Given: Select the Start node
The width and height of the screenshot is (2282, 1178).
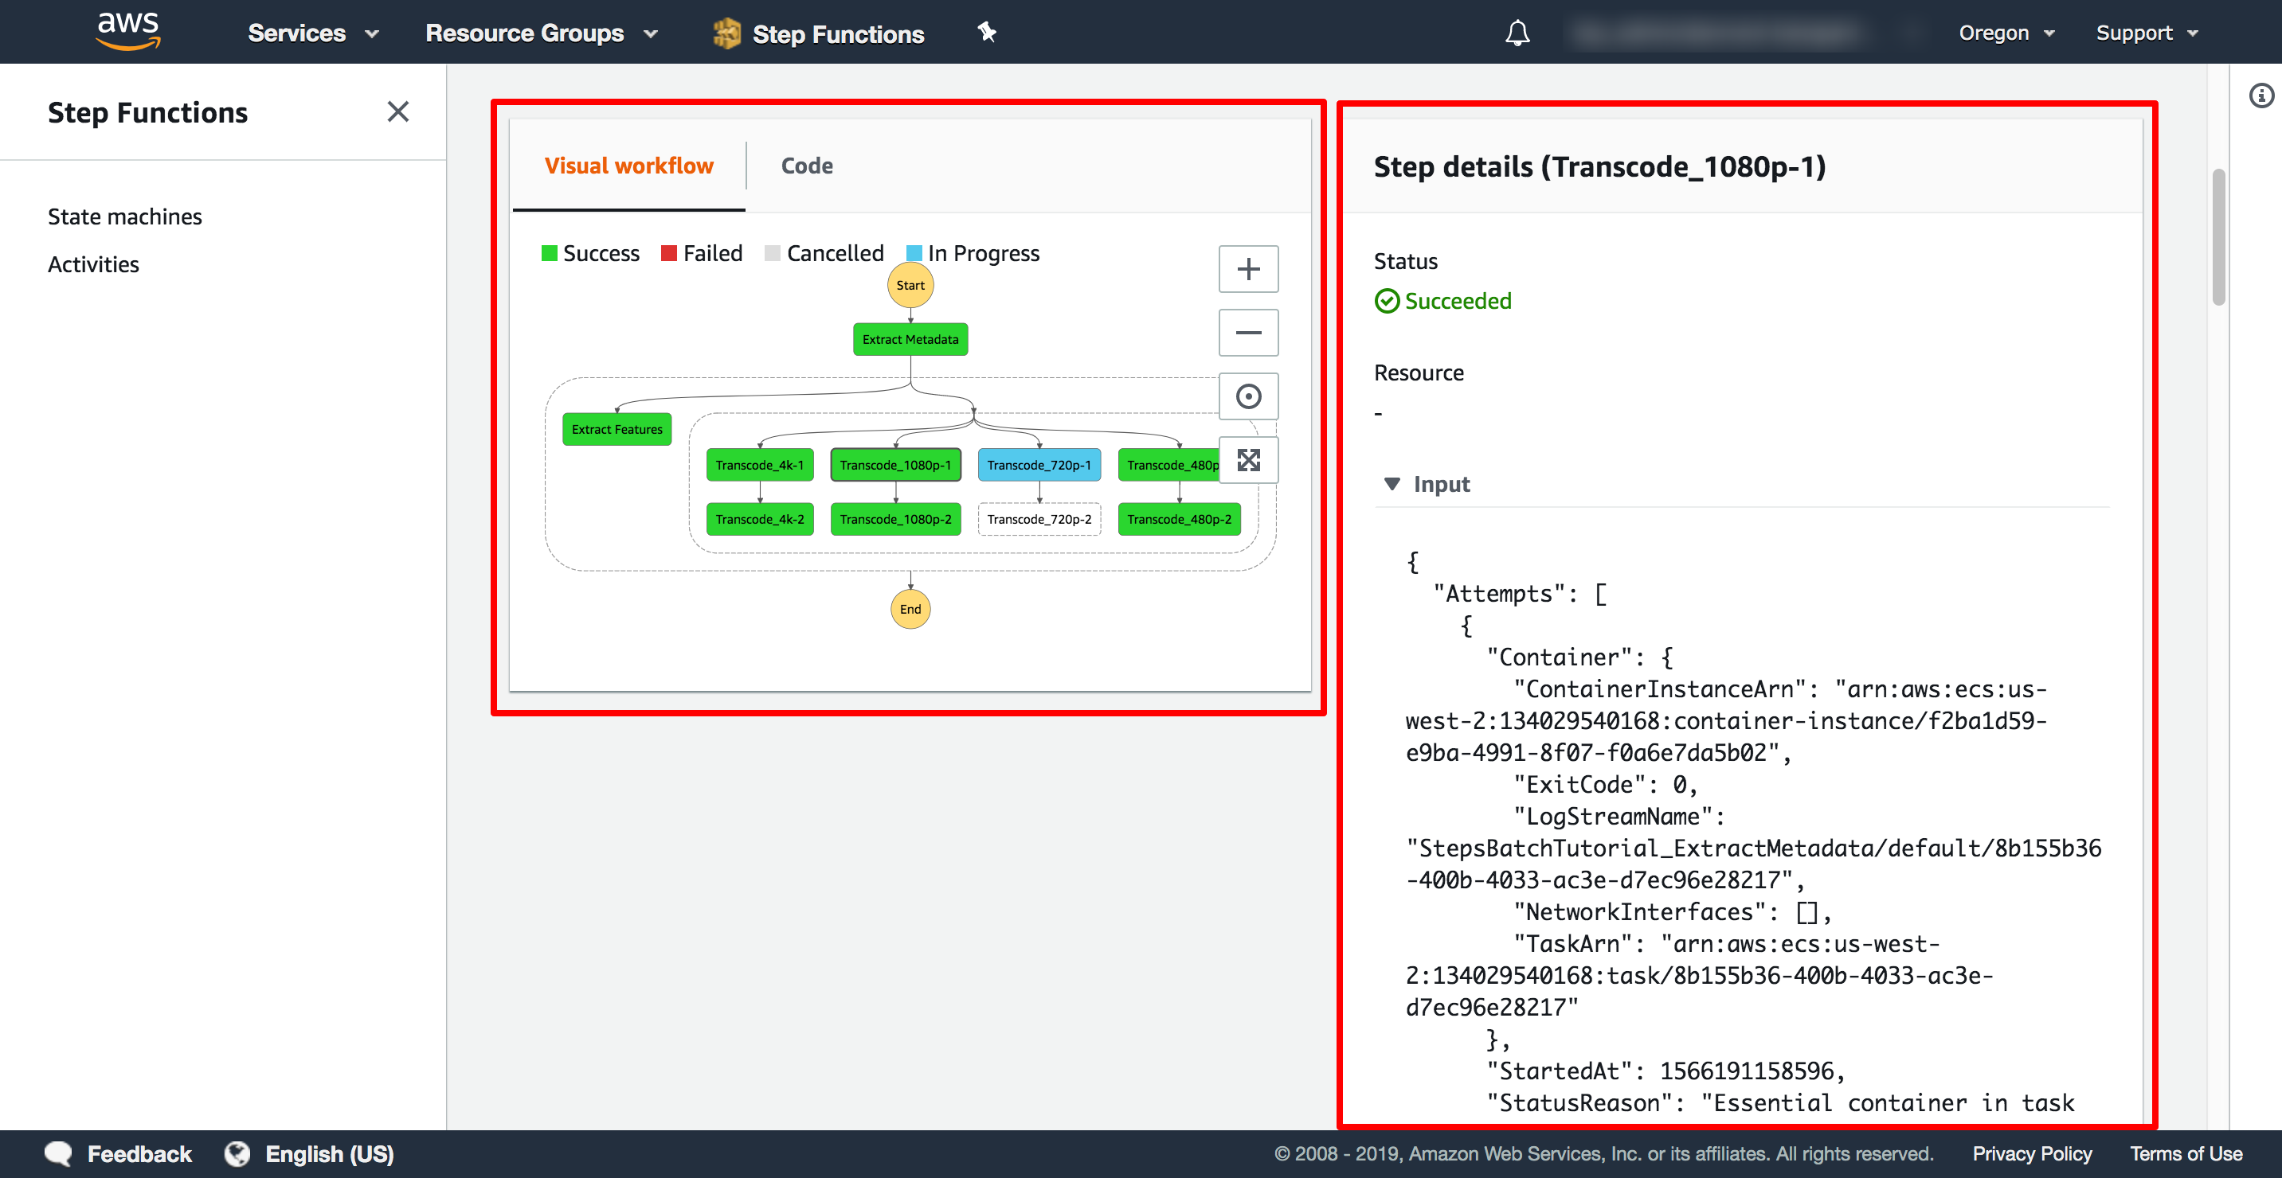Looking at the screenshot, I should point(910,285).
